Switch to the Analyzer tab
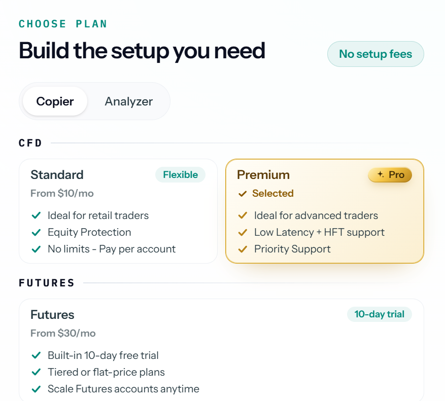445x401 pixels. (x=128, y=101)
